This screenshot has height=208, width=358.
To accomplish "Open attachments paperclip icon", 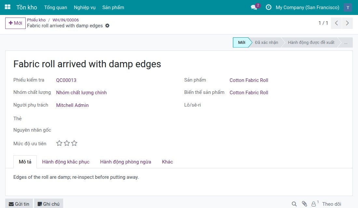I will point(304,204).
